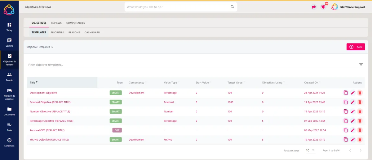Copy the Financial Objective template
372x160 pixels.
[346, 102]
